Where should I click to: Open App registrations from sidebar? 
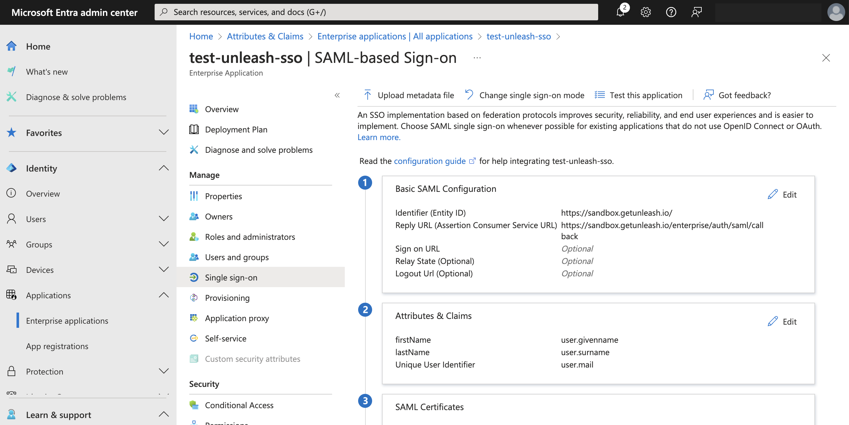[x=57, y=346]
